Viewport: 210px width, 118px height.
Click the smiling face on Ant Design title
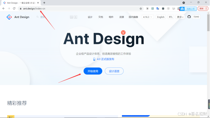click(x=123, y=32)
